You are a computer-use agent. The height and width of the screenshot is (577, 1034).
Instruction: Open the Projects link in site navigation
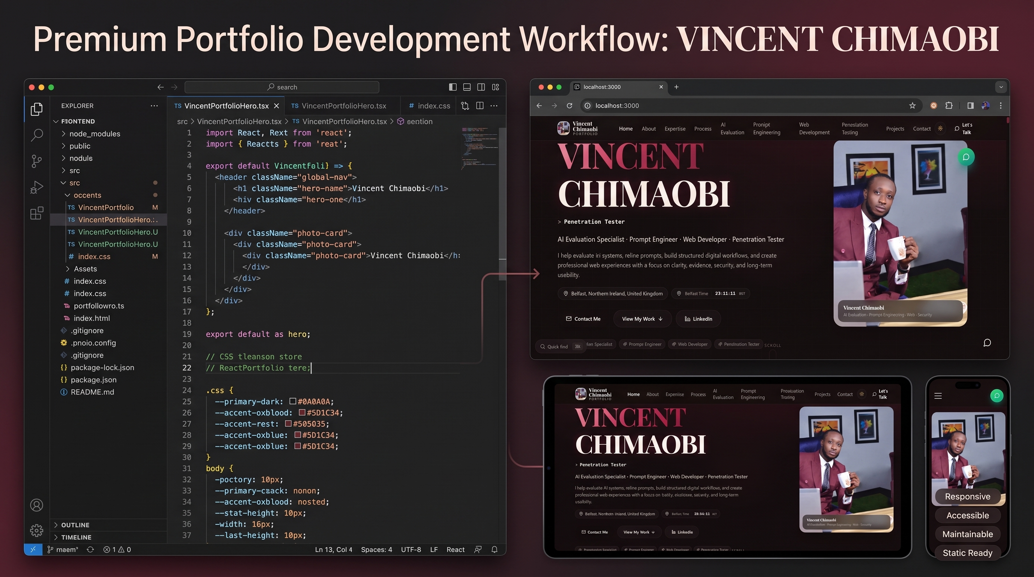[x=895, y=129]
